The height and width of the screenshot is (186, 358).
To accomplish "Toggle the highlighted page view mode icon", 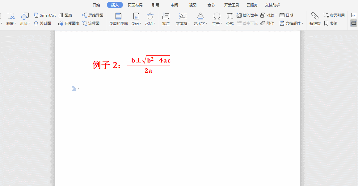I will point(354,22).
